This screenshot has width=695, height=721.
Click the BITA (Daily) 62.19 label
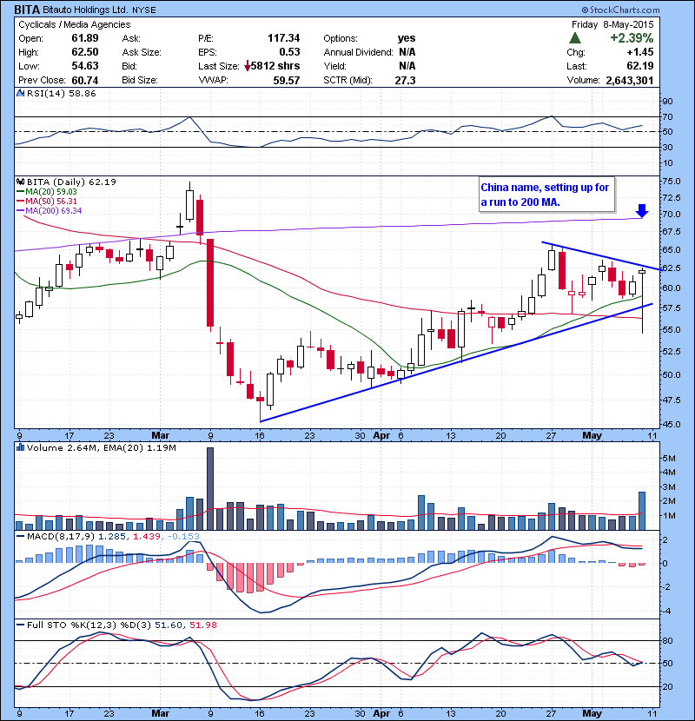pos(71,182)
